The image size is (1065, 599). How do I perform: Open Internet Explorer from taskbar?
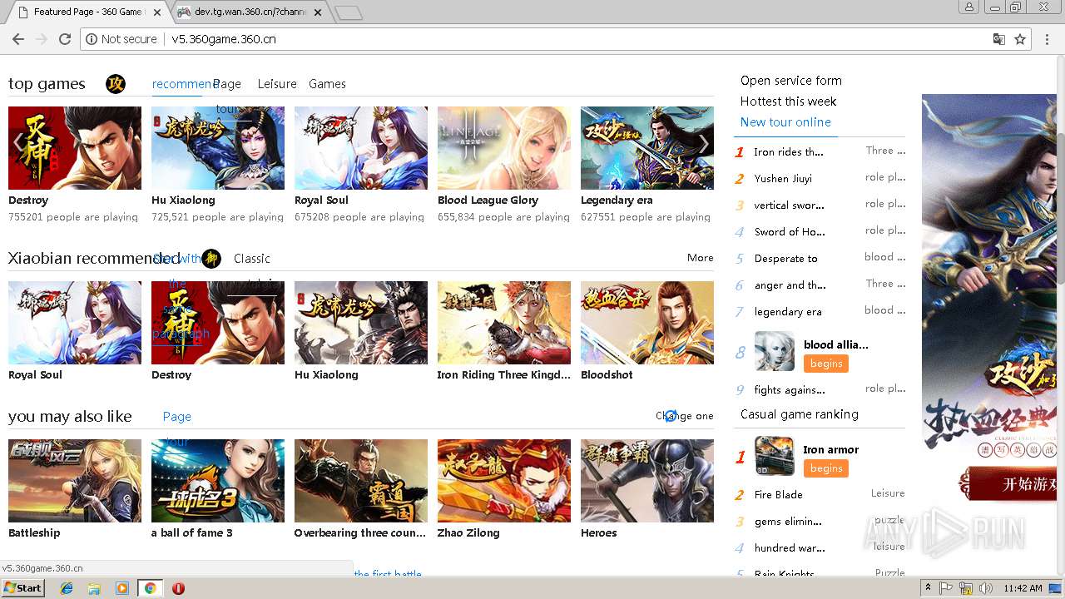[x=67, y=588]
